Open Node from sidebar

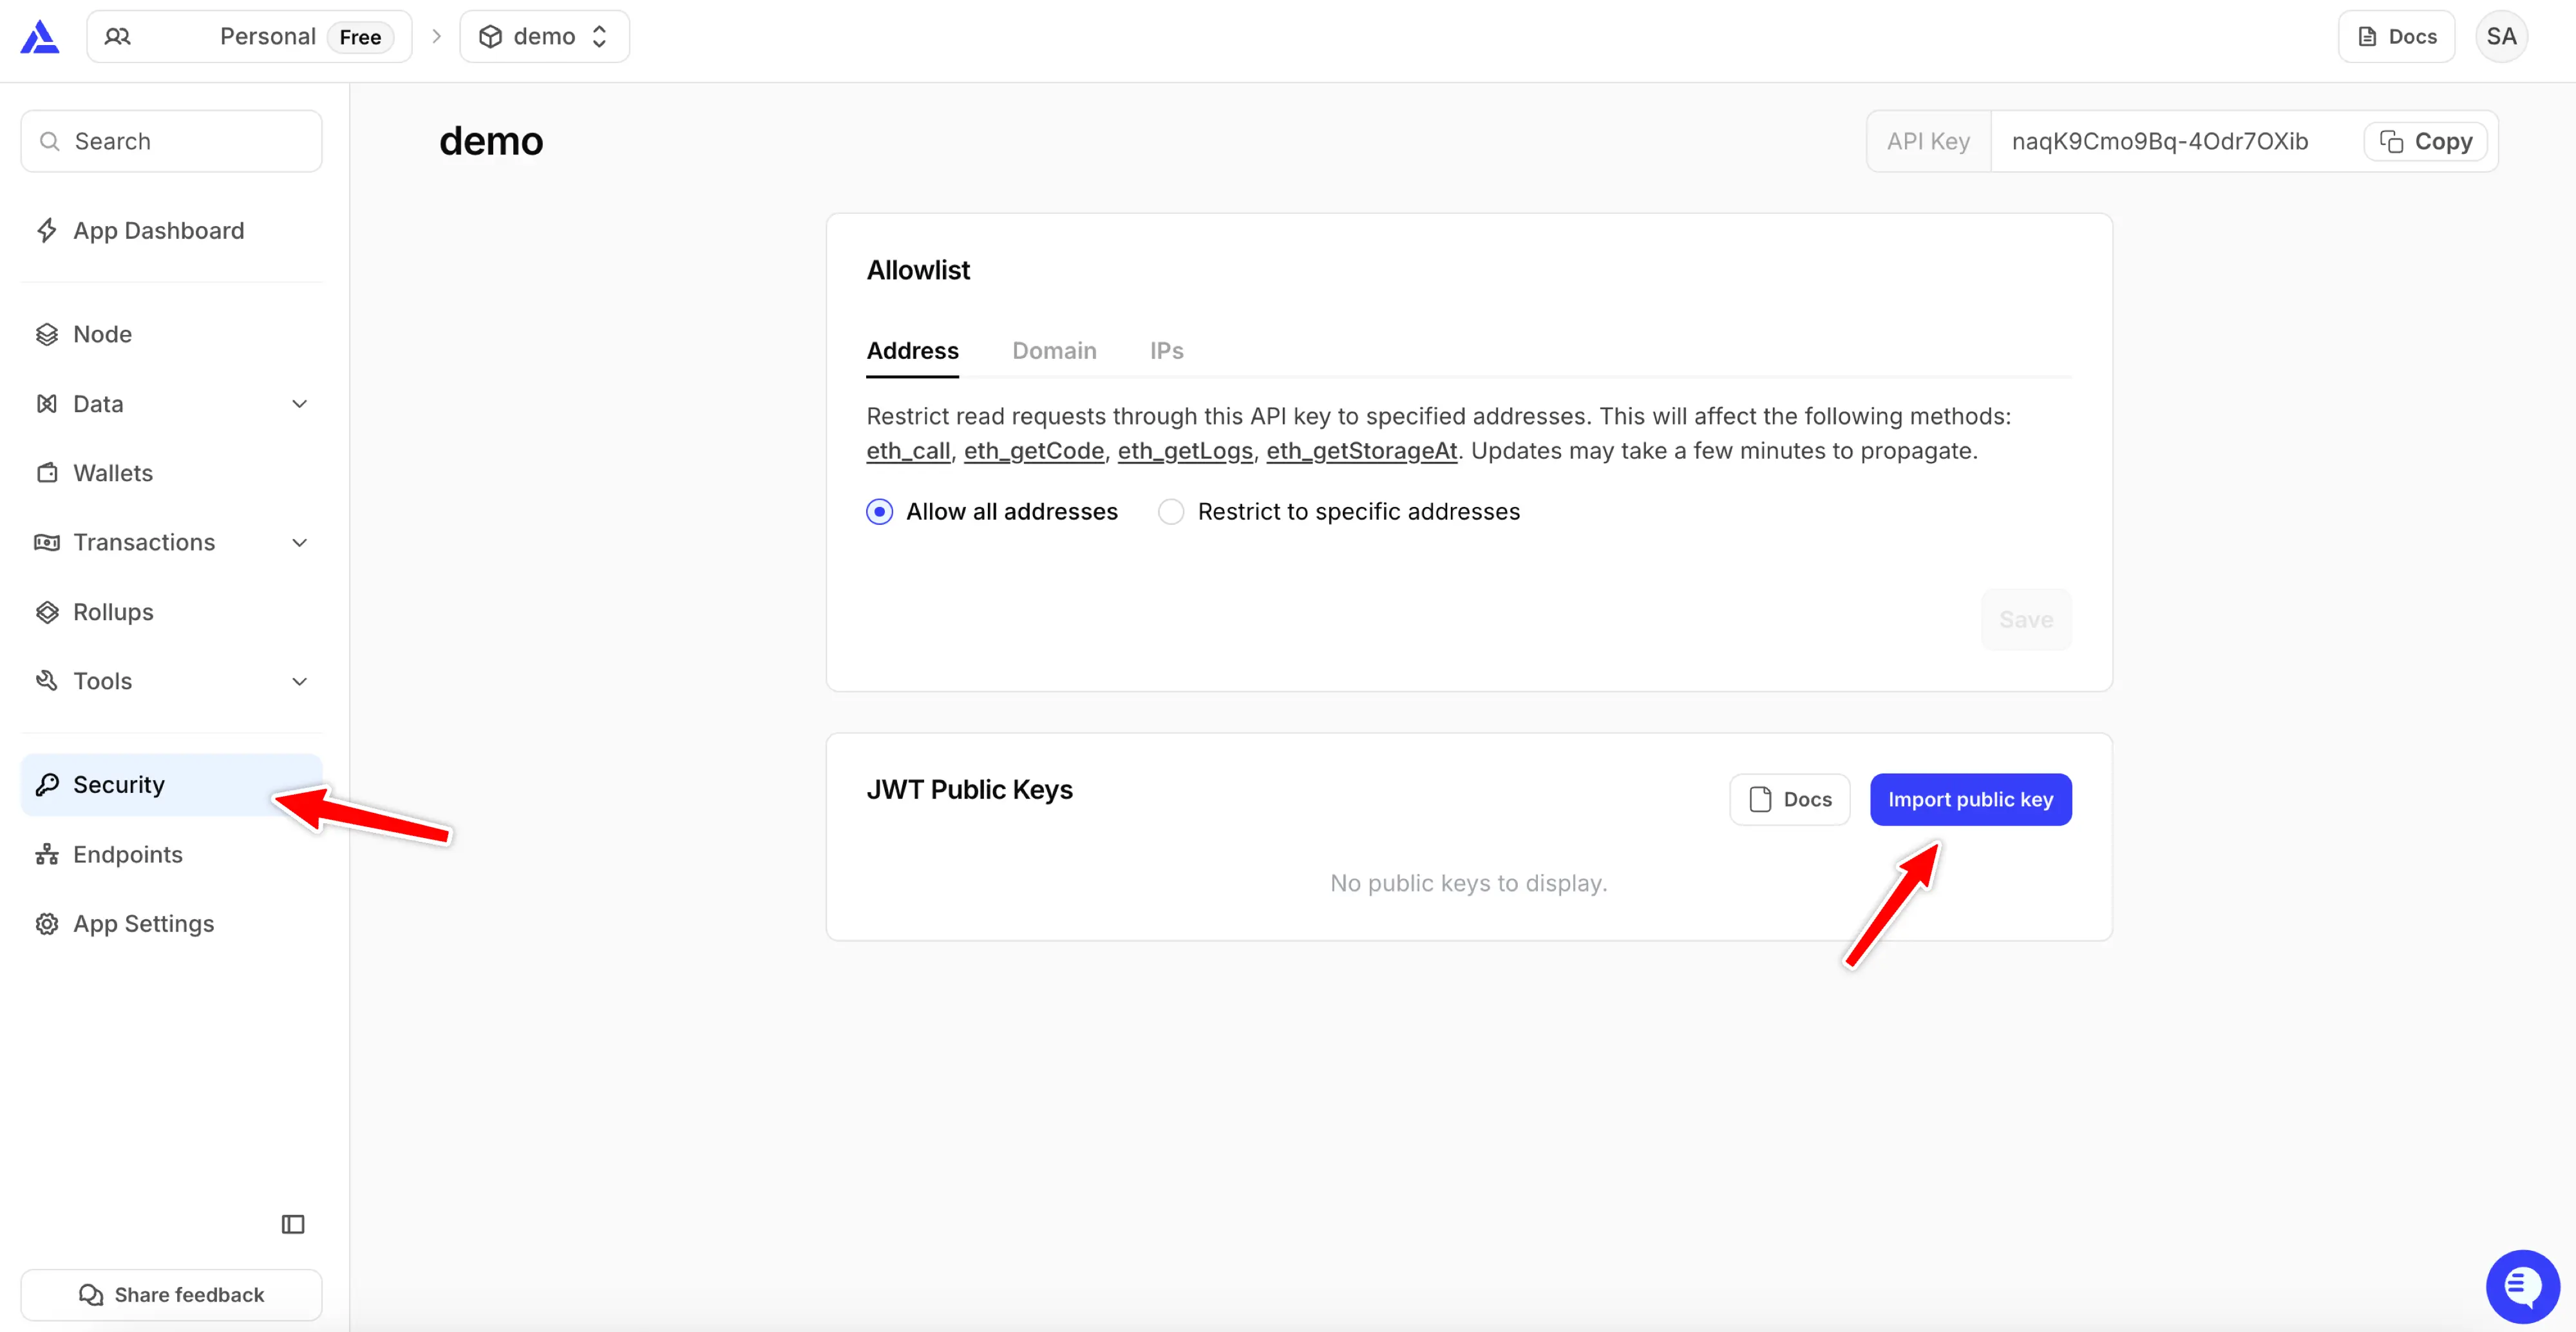coord(102,334)
